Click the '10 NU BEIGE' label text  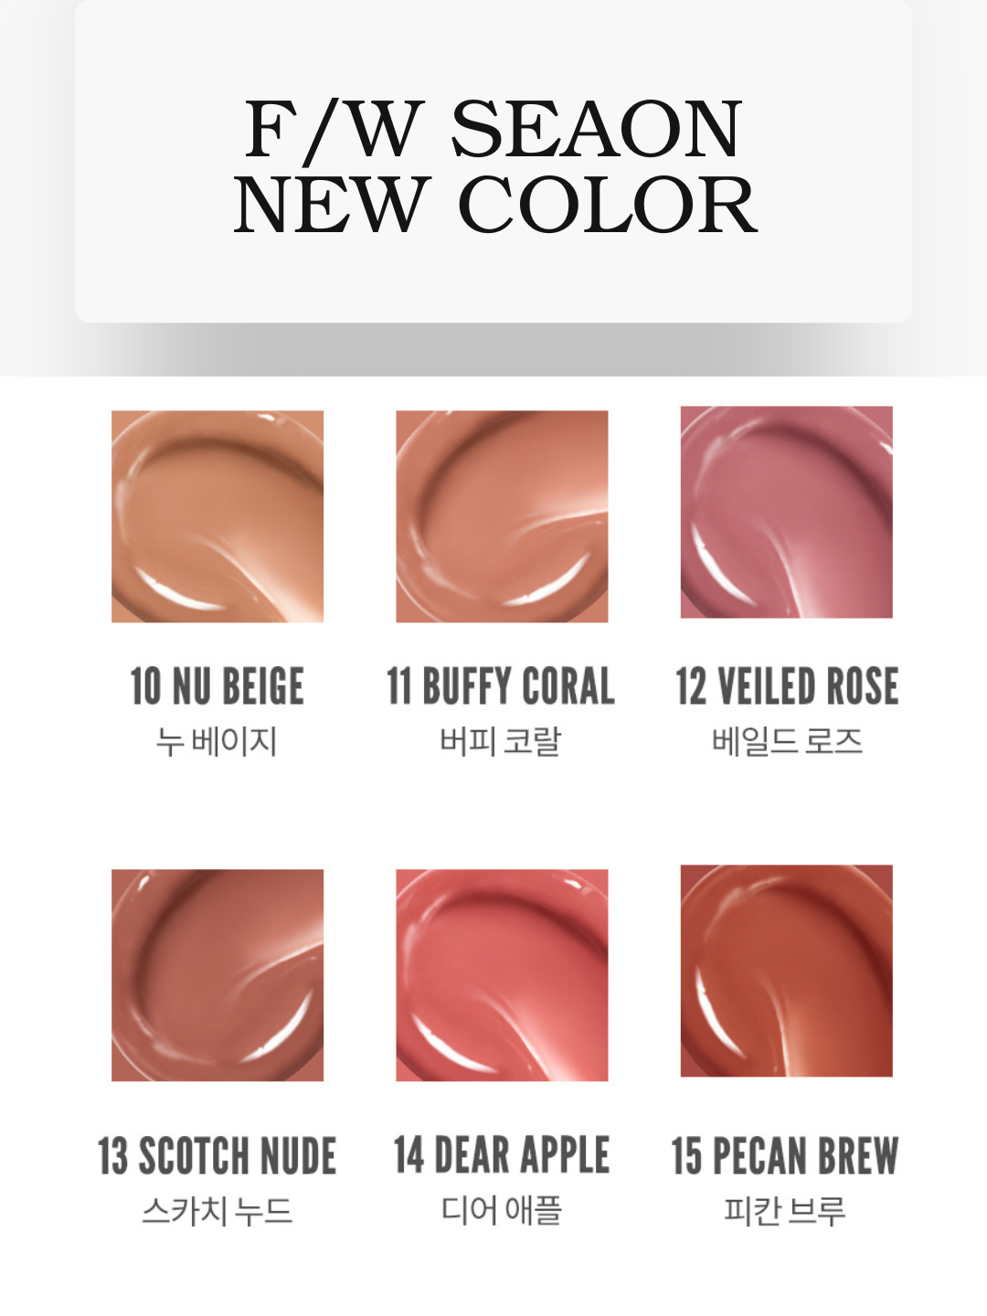click(218, 686)
